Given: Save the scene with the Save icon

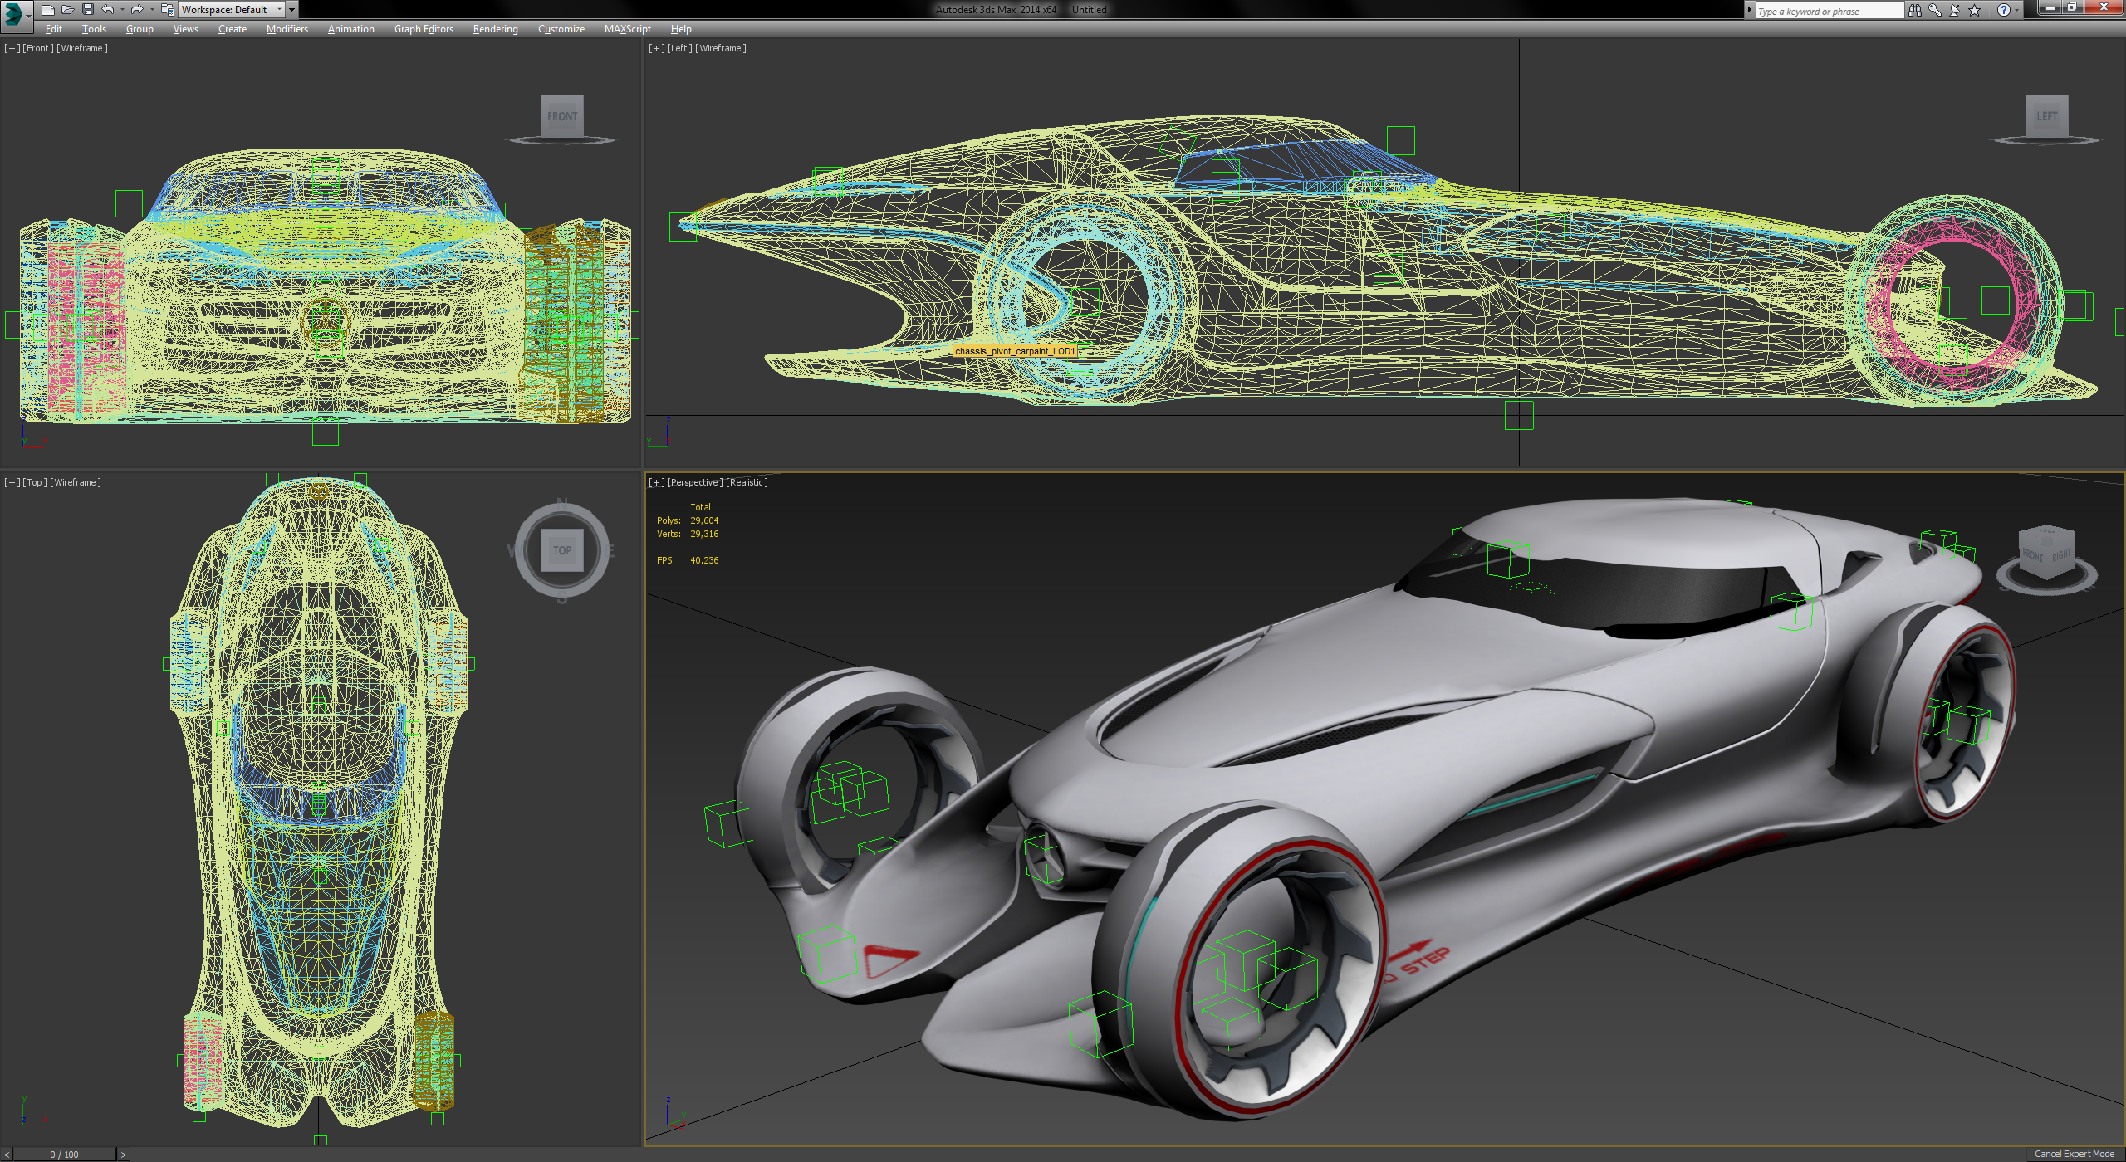Looking at the screenshot, I should [88, 9].
